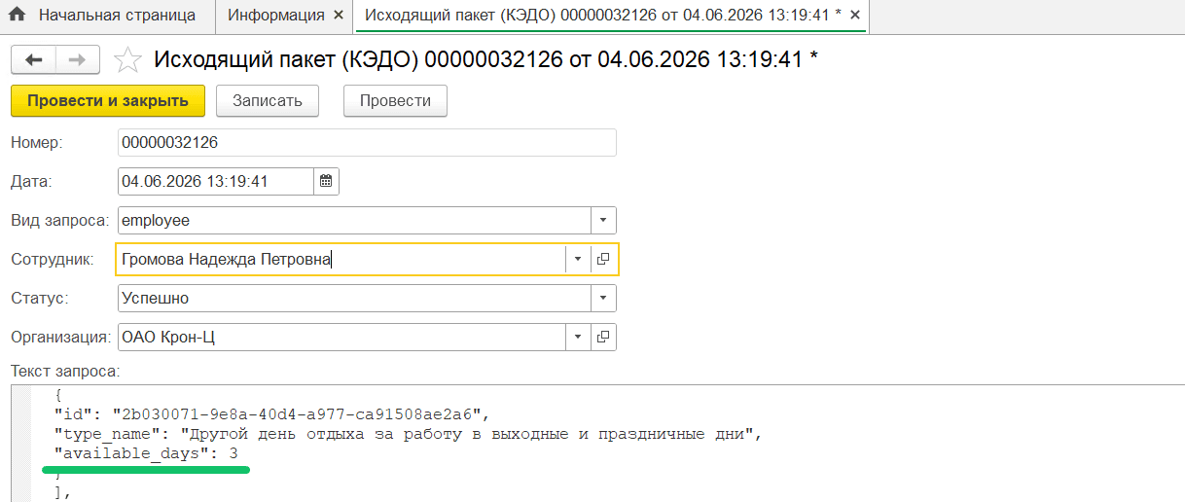
Task: Click into the Дата input field
Action: (x=216, y=181)
